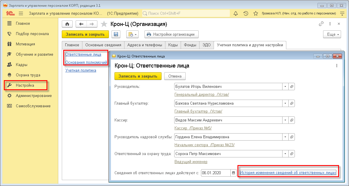The width and height of the screenshot is (349, 186).
Task: Click the search field Поиск Ctrl+Shift+F
Action: pos(186,14)
